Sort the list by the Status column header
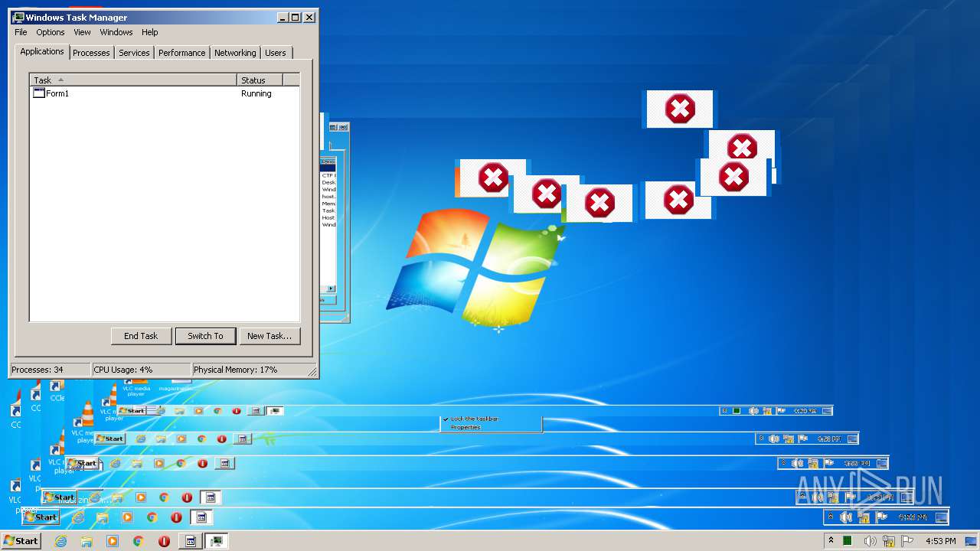Screen dimensions: 980x551 (260, 80)
